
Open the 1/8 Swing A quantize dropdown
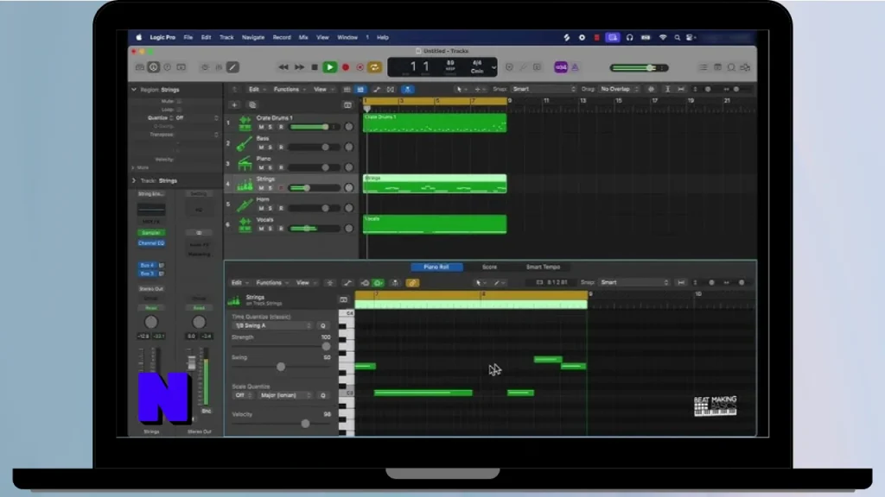click(272, 325)
